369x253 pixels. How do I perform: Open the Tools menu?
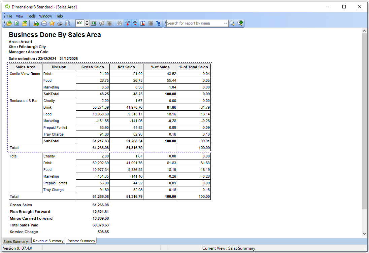coord(31,16)
